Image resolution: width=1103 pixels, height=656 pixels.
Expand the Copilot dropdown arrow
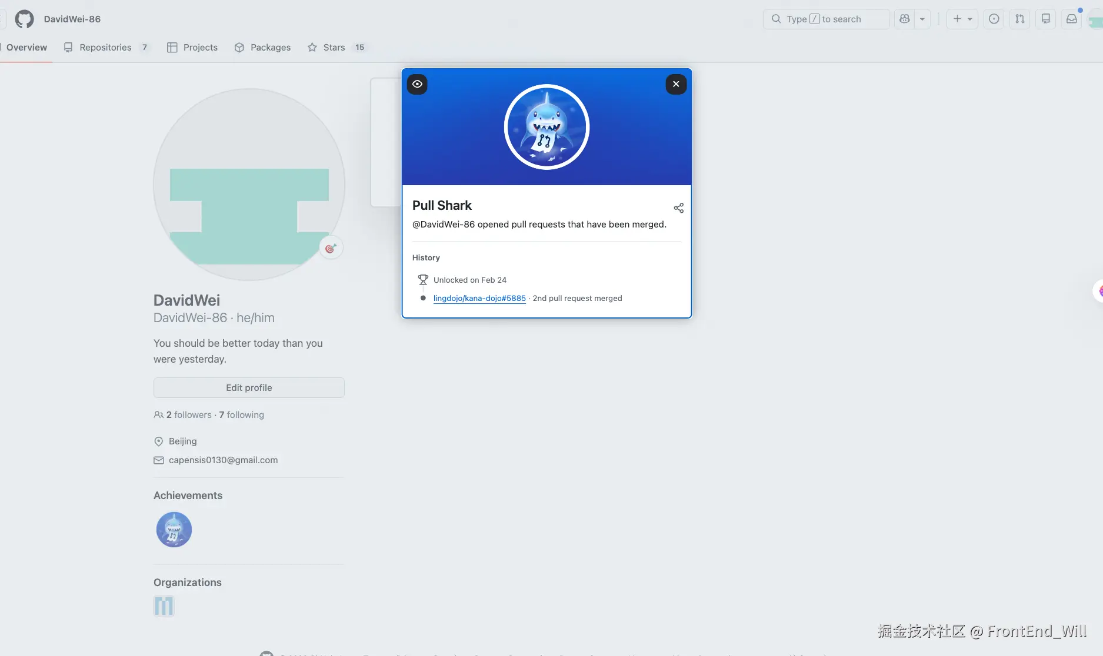(922, 19)
